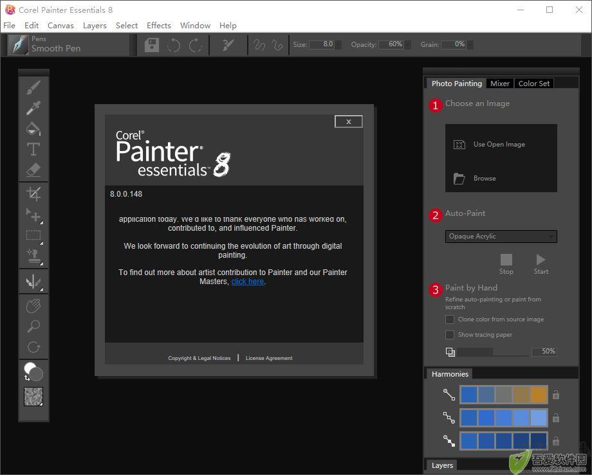Viewport: 592px width, 475px height.
Task: Click the Layers panel tab
Action: pos(442,465)
